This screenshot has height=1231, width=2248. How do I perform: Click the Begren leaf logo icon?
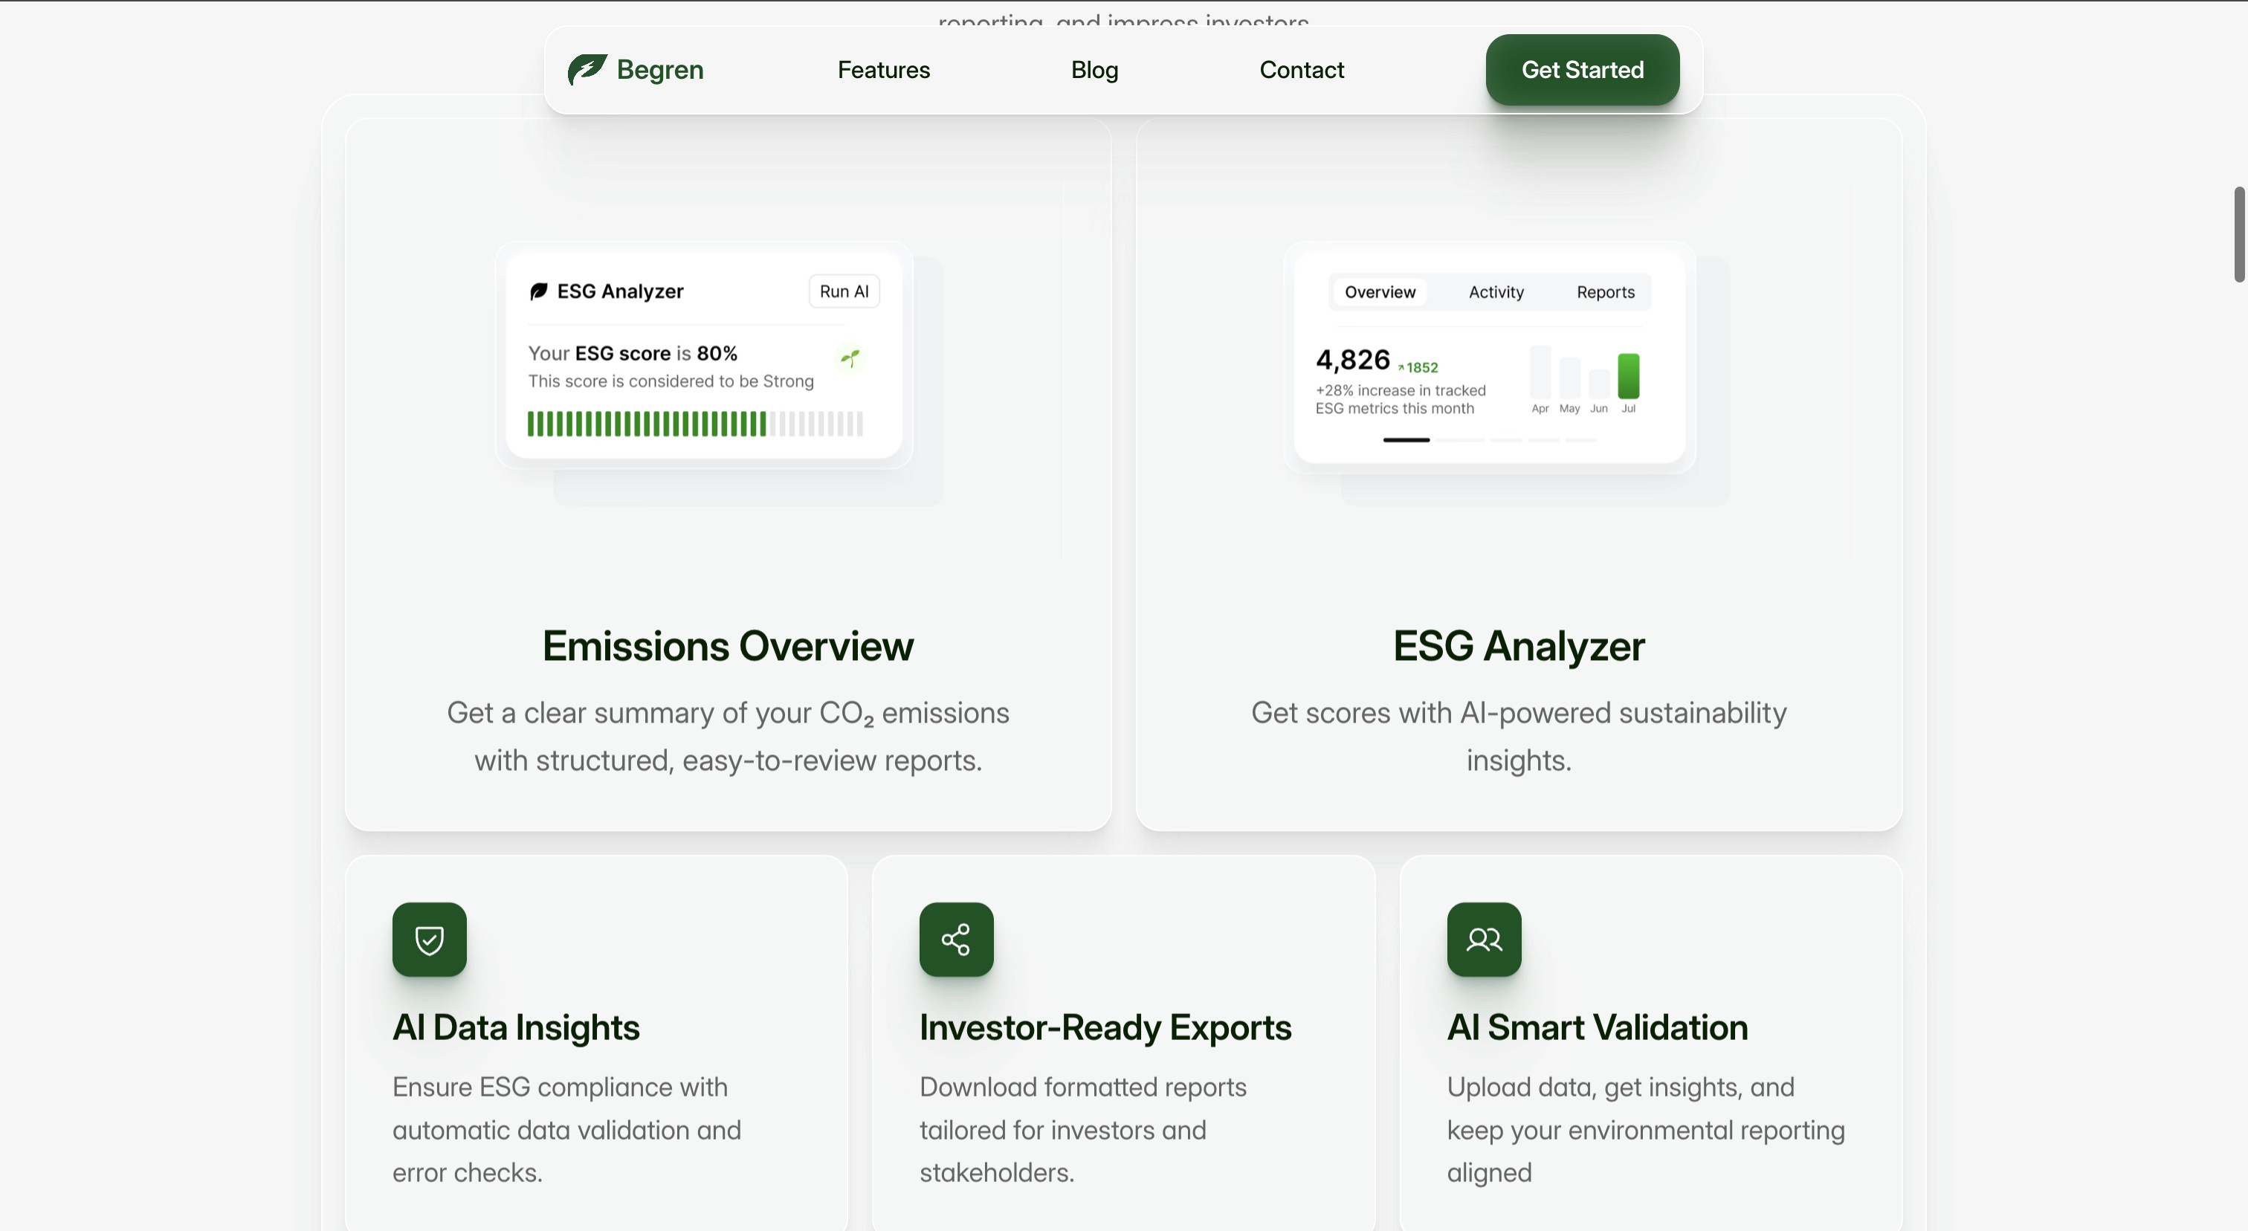(587, 69)
